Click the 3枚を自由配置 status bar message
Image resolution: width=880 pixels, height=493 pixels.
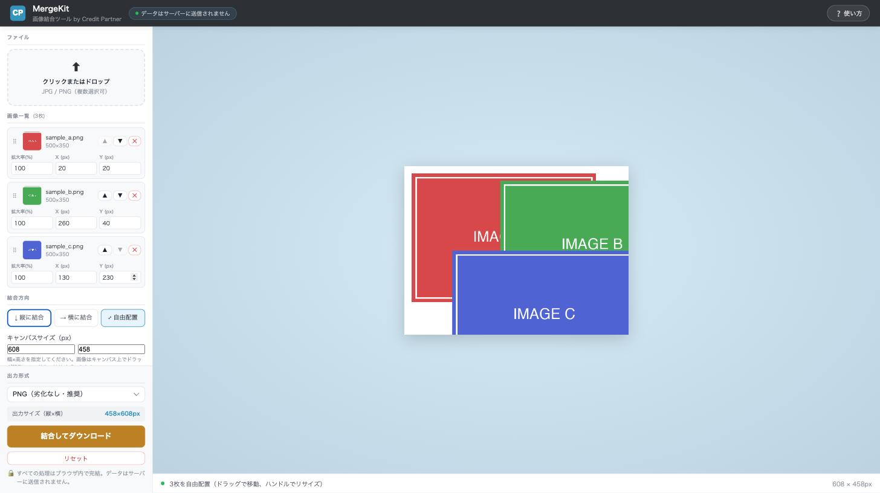(x=246, y=484)
